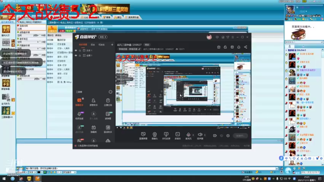Open the 弹幕助手 tool in the toolbox
Screen dimensions: 324x182
point(79,102)
